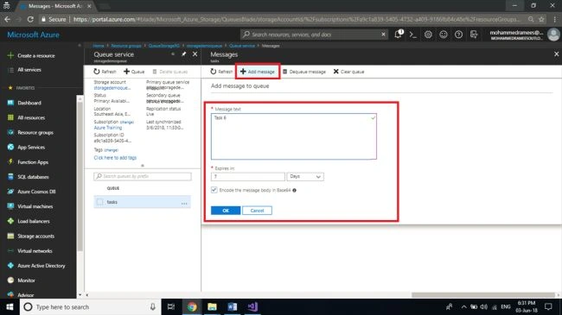The width and height of the screenshot is (562, 315).
Task: Open the Cloud Shell icon
Action: point(413,35)
